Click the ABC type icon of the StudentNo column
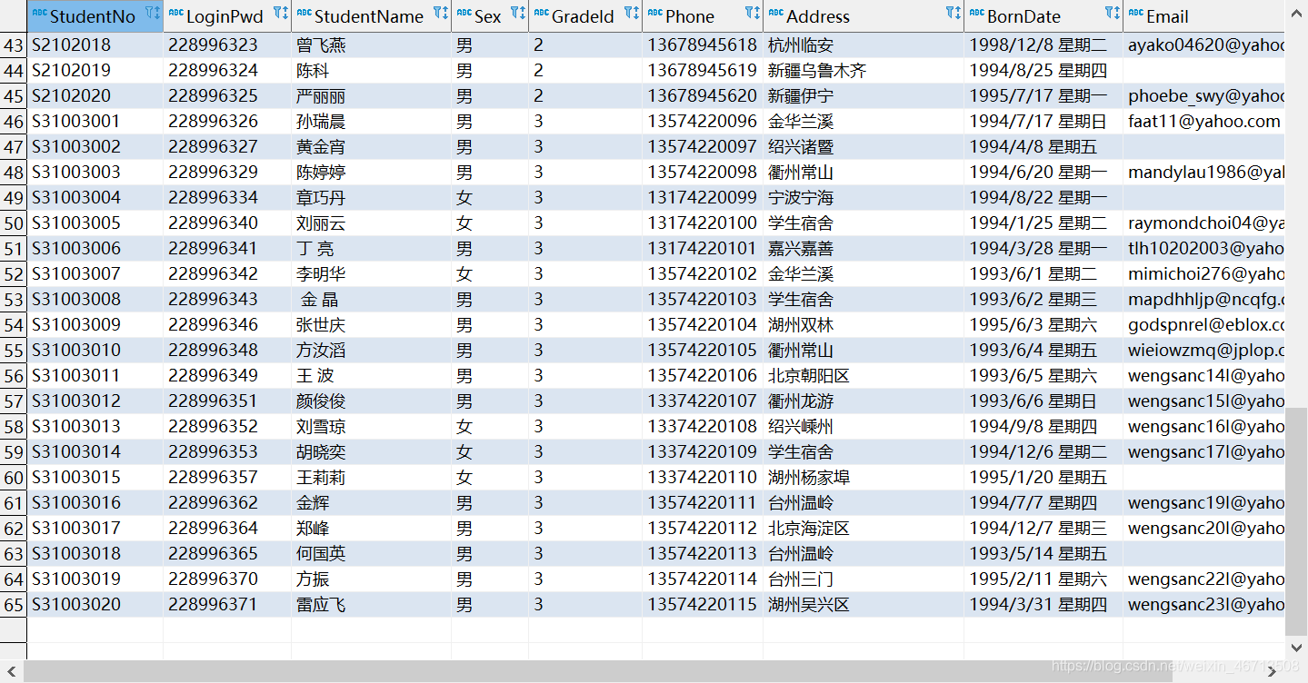This screenshot has height=683, width=1308. (39, 14)
